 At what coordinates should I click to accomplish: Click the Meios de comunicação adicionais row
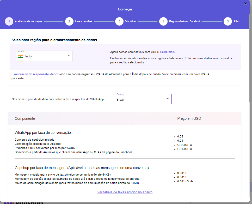[77, 183]
